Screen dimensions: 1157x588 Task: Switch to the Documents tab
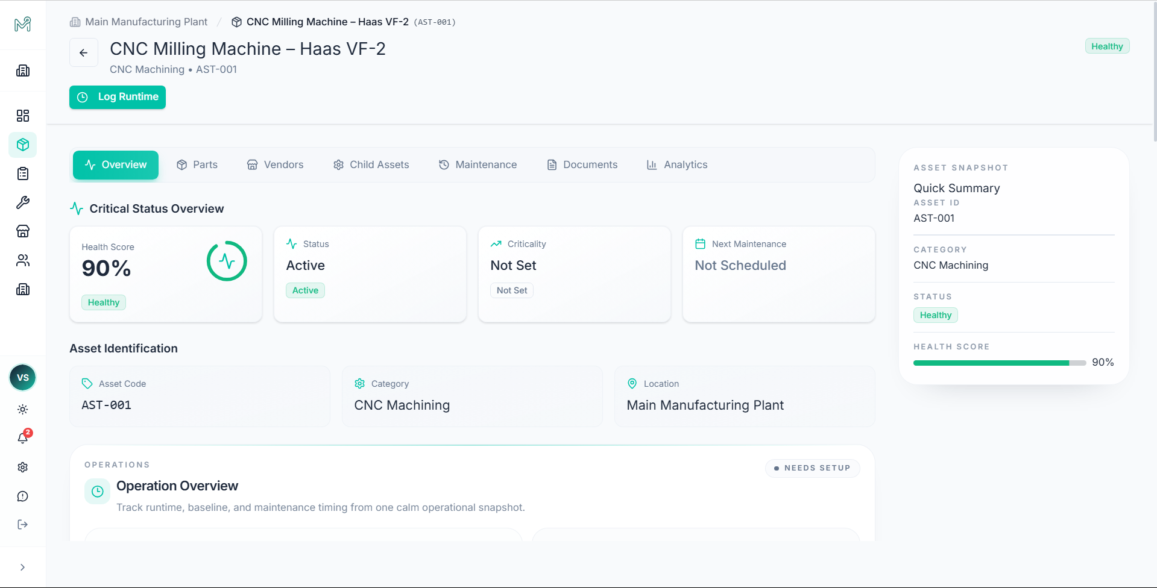tap(582, 165)
